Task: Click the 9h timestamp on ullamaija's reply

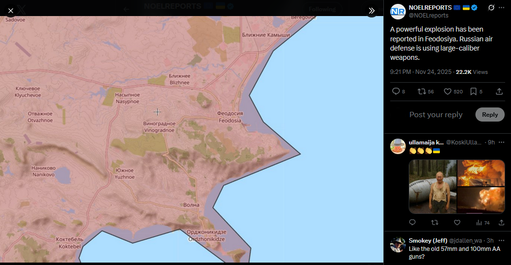Action: [491, 142]
